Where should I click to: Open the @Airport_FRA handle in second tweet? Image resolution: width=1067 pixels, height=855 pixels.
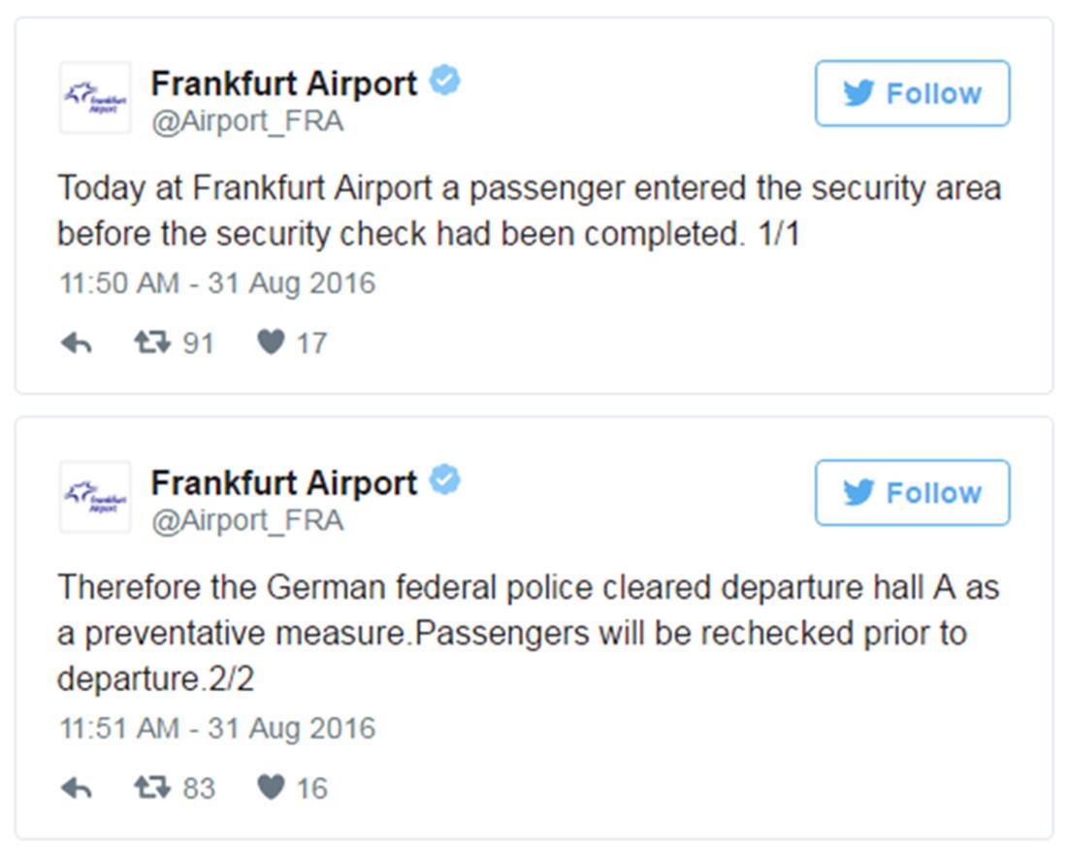click(246, 521)
